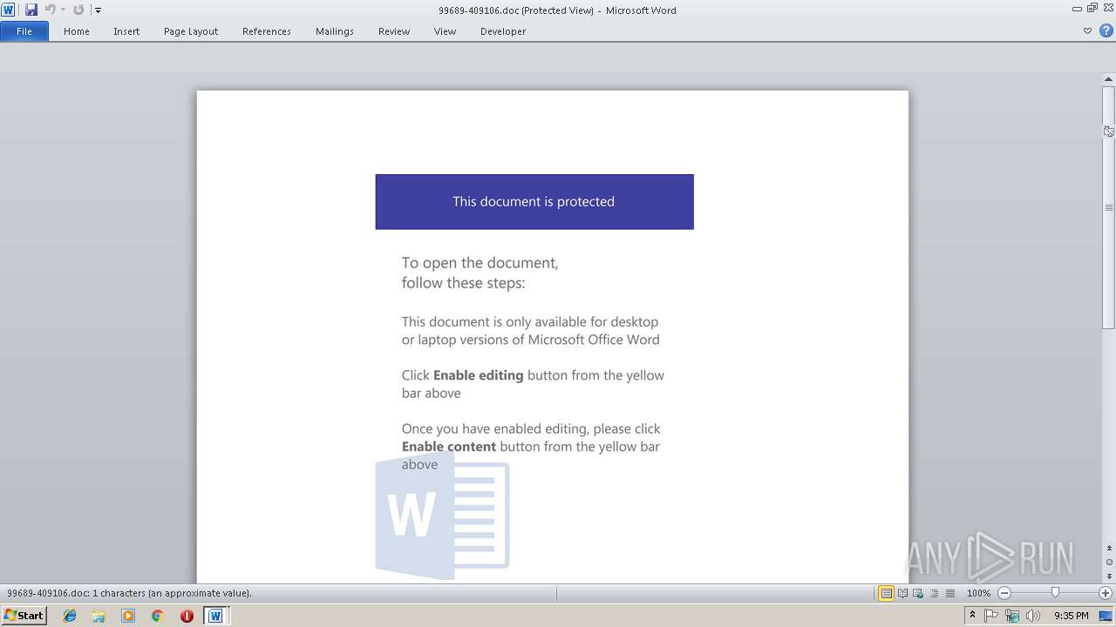Open the Windows Start menu

click(24, 616)
